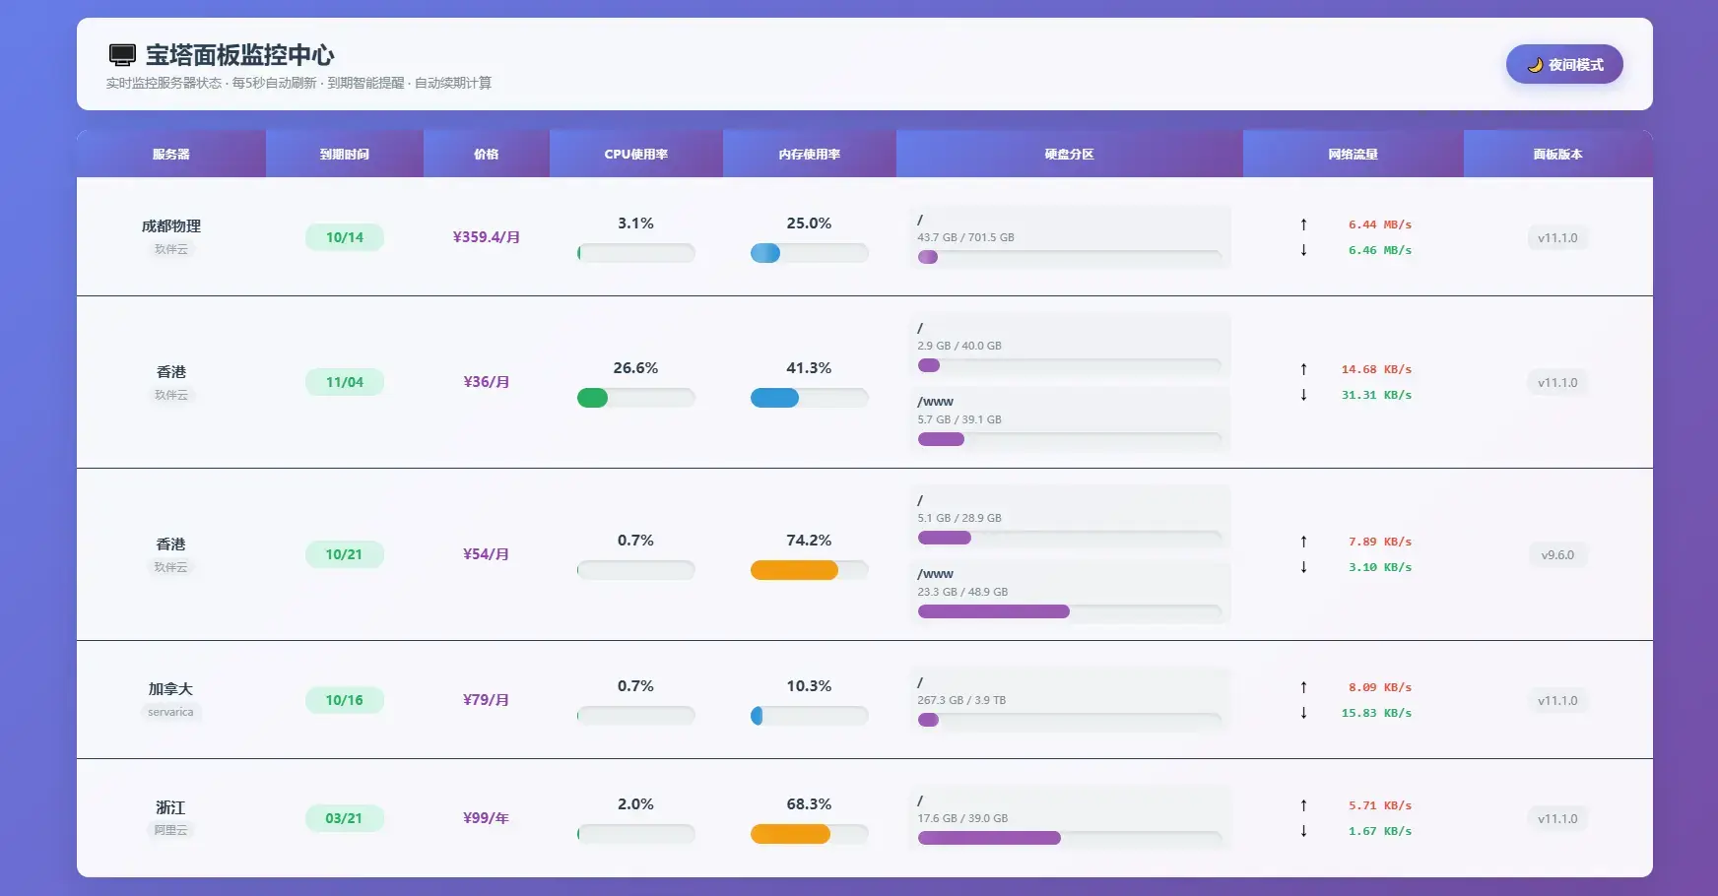Click the 23.3 GB / 48.9 GB disk bar
The image size is (1718, 896).
click(993, 611)
